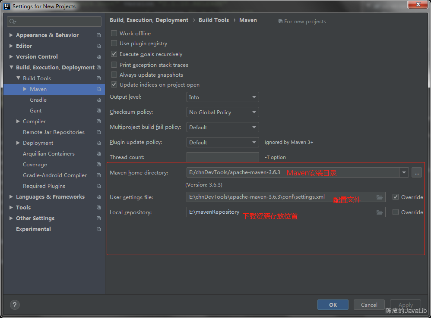The image size is (431, 318).
Task: Click the project-level icon beside Coverage
Action: point(98,165)
